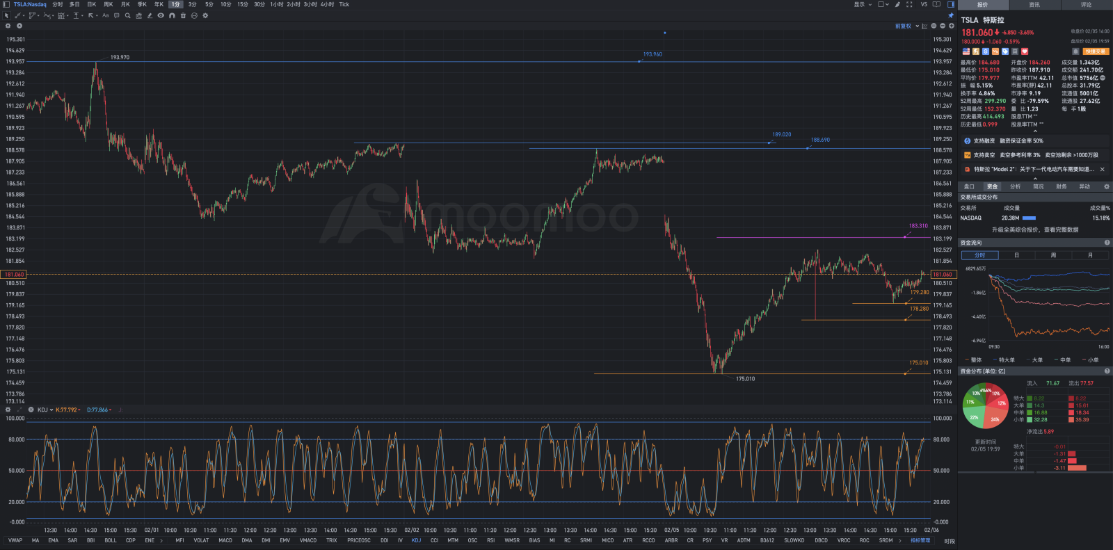1113x550 pixels.
Task: Zoom in chart with plus circle
Action: [x=951, y=26]
